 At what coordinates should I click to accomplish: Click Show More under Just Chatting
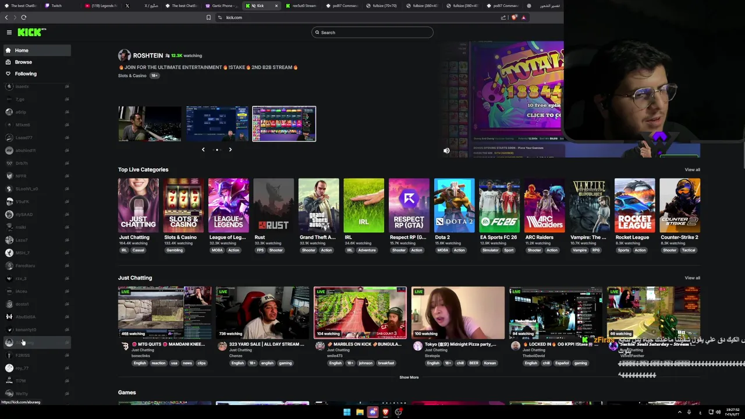[x=409, y=378]
